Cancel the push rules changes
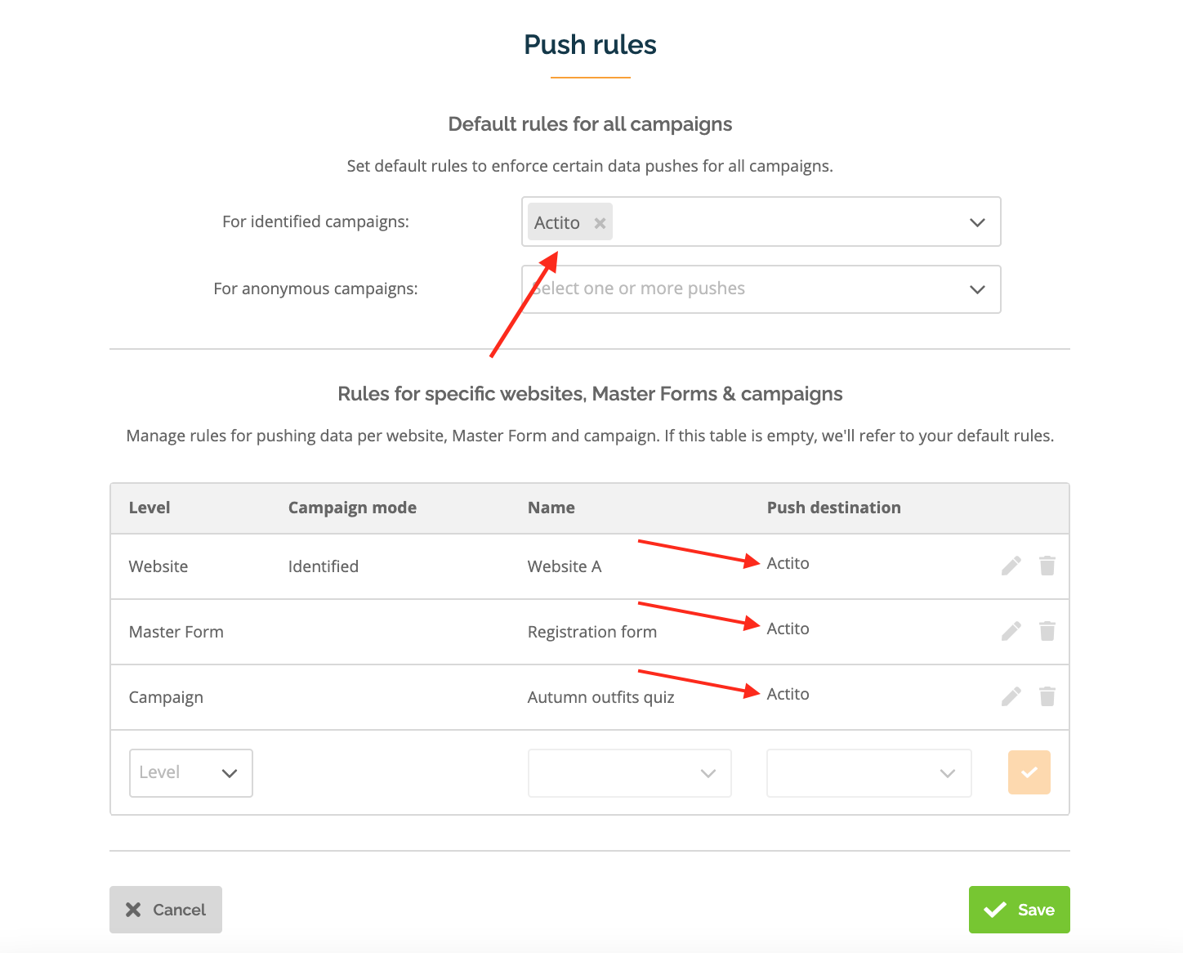This screenshot has height=953, width=1183. [x=166, y=910]
